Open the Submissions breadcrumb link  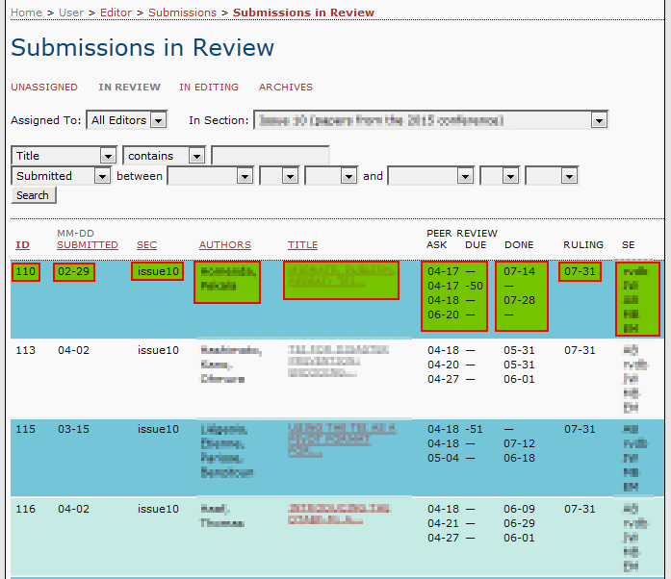pyautogui.click(x=182, y=13)
